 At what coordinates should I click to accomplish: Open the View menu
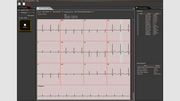point(22,1)
